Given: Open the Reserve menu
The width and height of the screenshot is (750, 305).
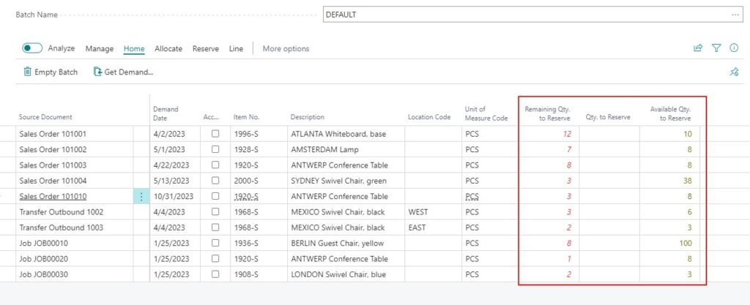Looking at the screenshot, I should [x=206, y=49].
